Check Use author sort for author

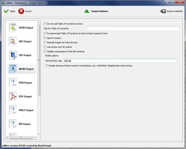[x=45, y=47]
